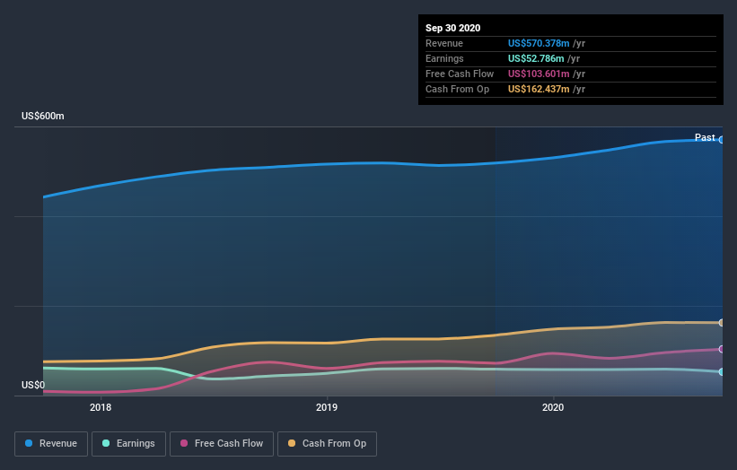Click the Sep 30 2020 tooltip date
Viewport: 737px width, 470px height.
453,28
